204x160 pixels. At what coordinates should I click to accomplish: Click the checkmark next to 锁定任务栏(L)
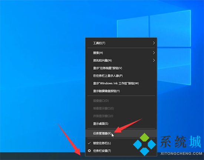tap(89, 143)
